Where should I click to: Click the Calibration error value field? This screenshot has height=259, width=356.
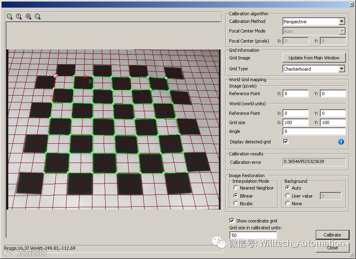tap(314, 162)
